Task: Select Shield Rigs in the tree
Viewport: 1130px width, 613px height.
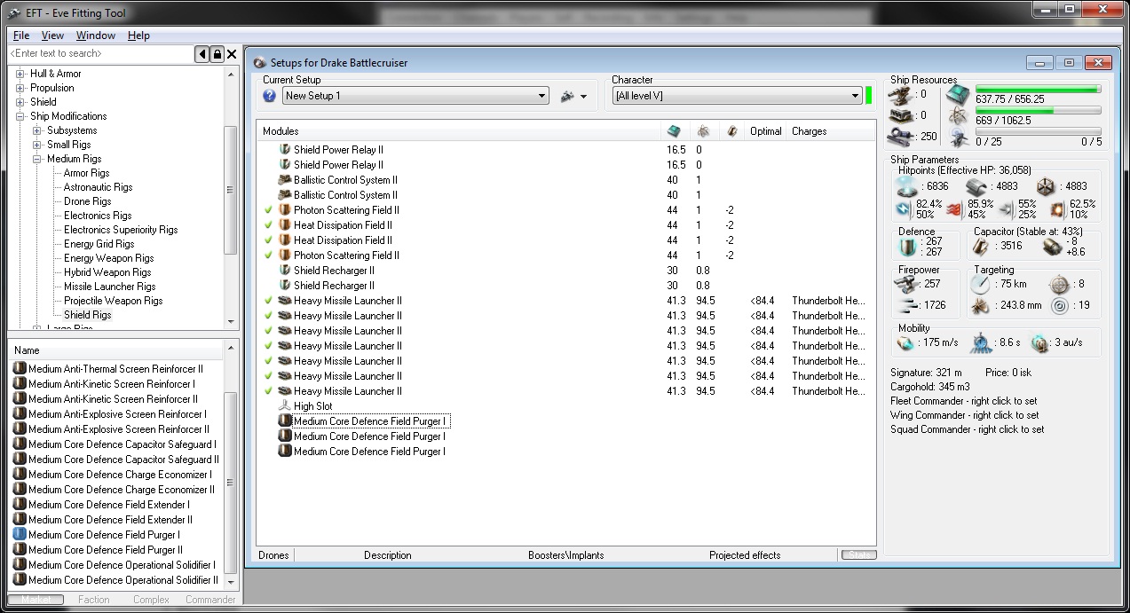Action: pyautogui.click(x=88, y=315)
